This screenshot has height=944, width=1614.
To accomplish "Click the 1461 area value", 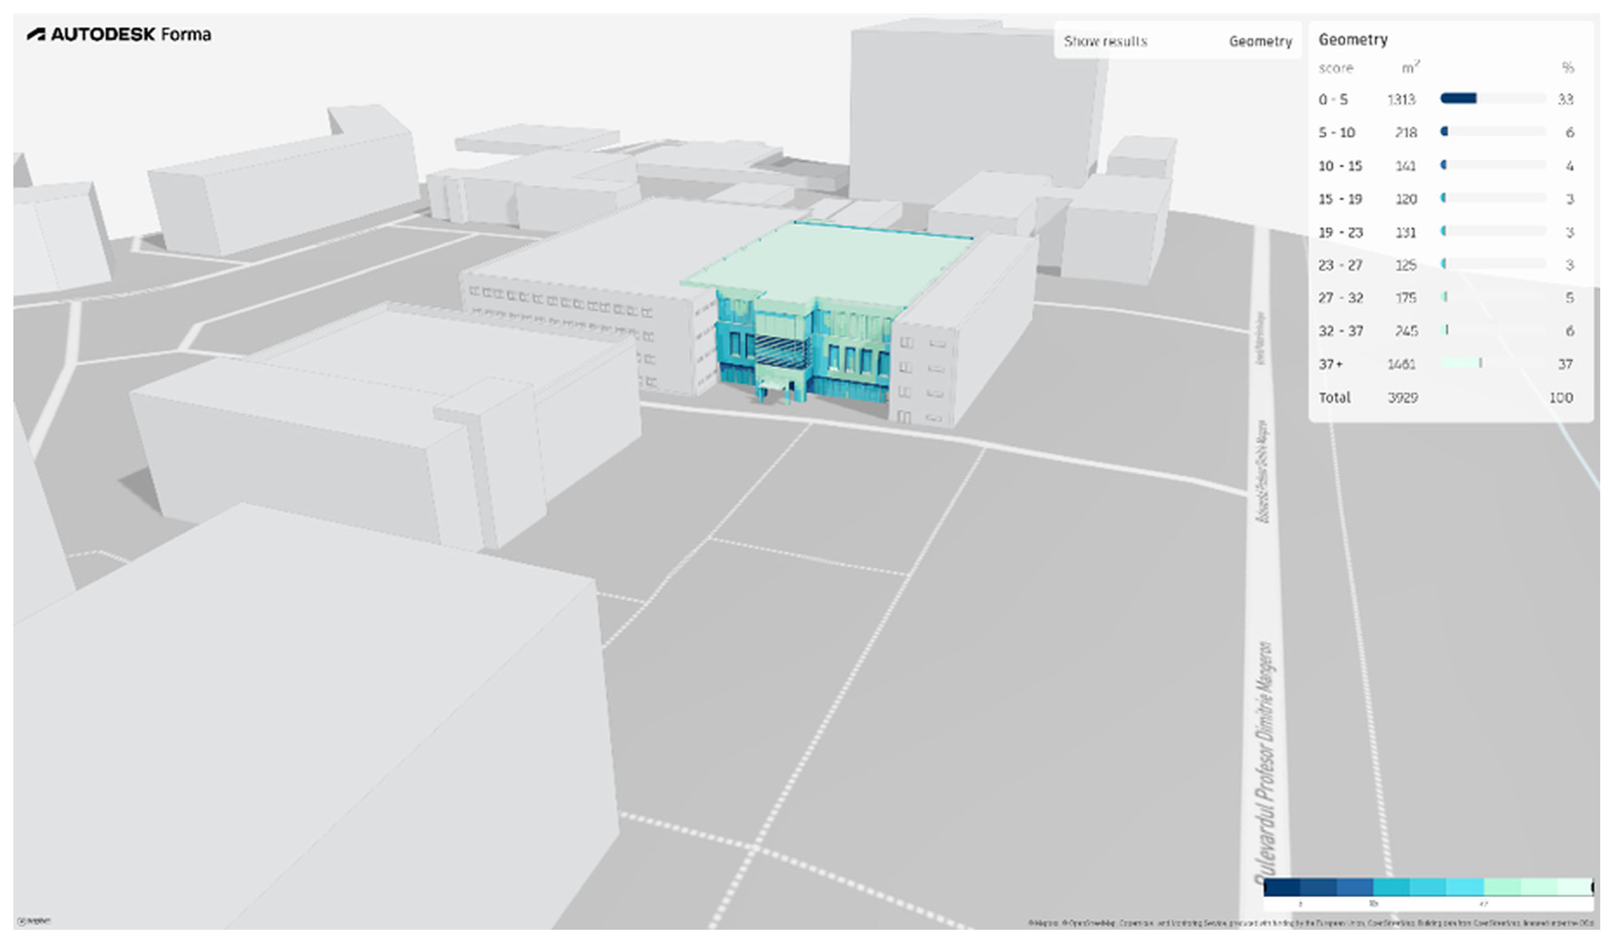I will [x=1401, y=364].
